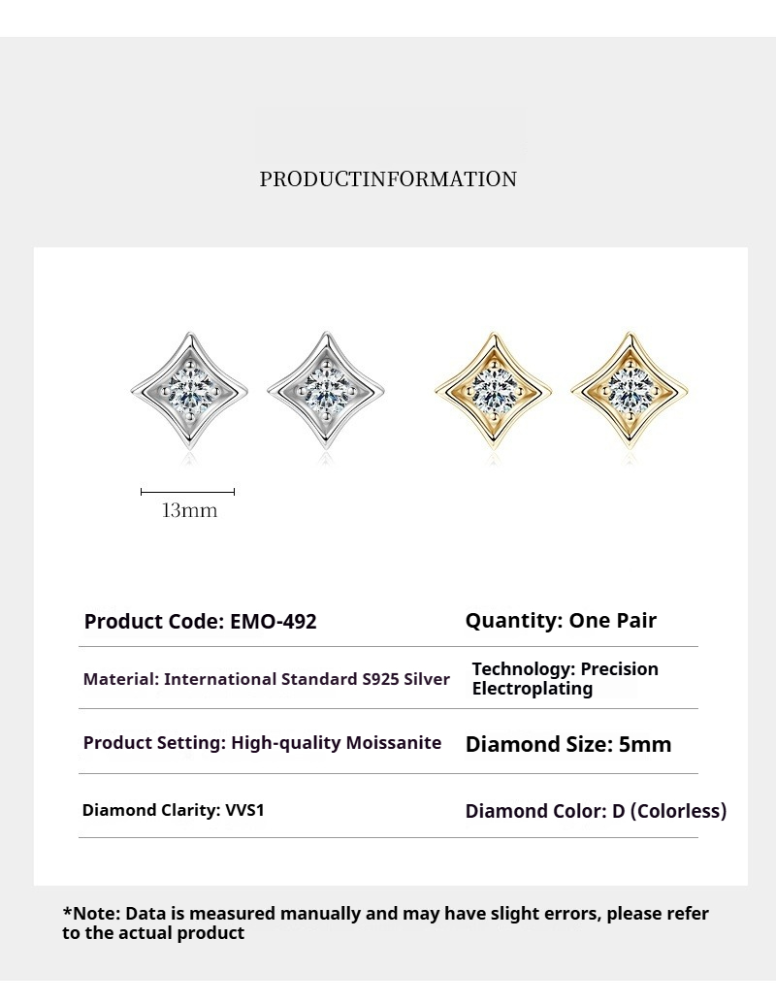Click the PRODUCTINFORMATION heading
Screen dimensions: 776x1004
[388, 179]
